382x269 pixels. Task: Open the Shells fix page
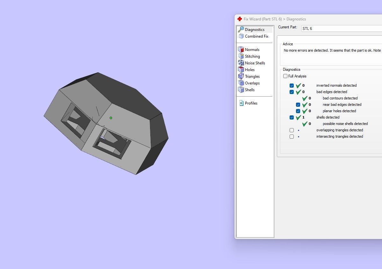tap(250, 90)
